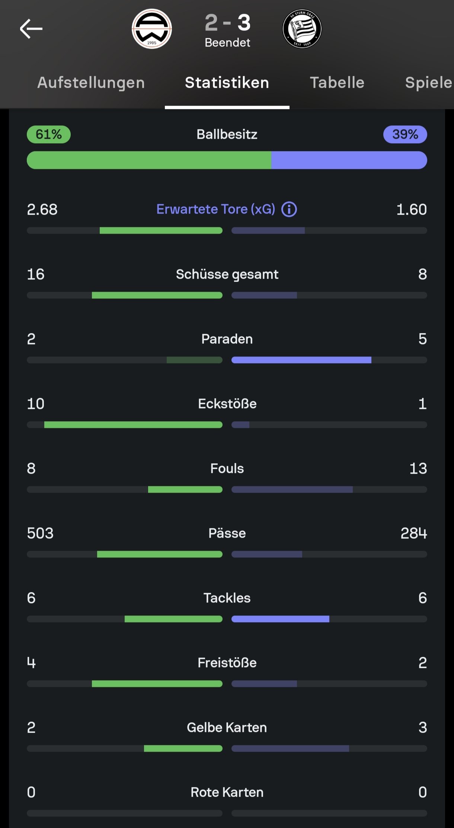Tap the Pässe statistic label
Viewport: 454px width, 828px height.
227,533
